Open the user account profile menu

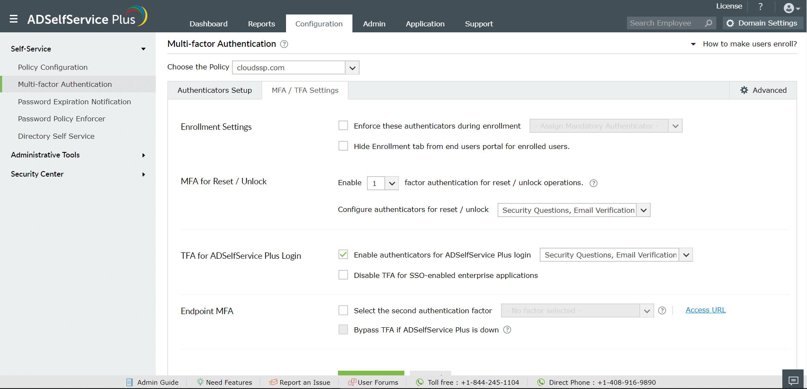coord(792,8)
